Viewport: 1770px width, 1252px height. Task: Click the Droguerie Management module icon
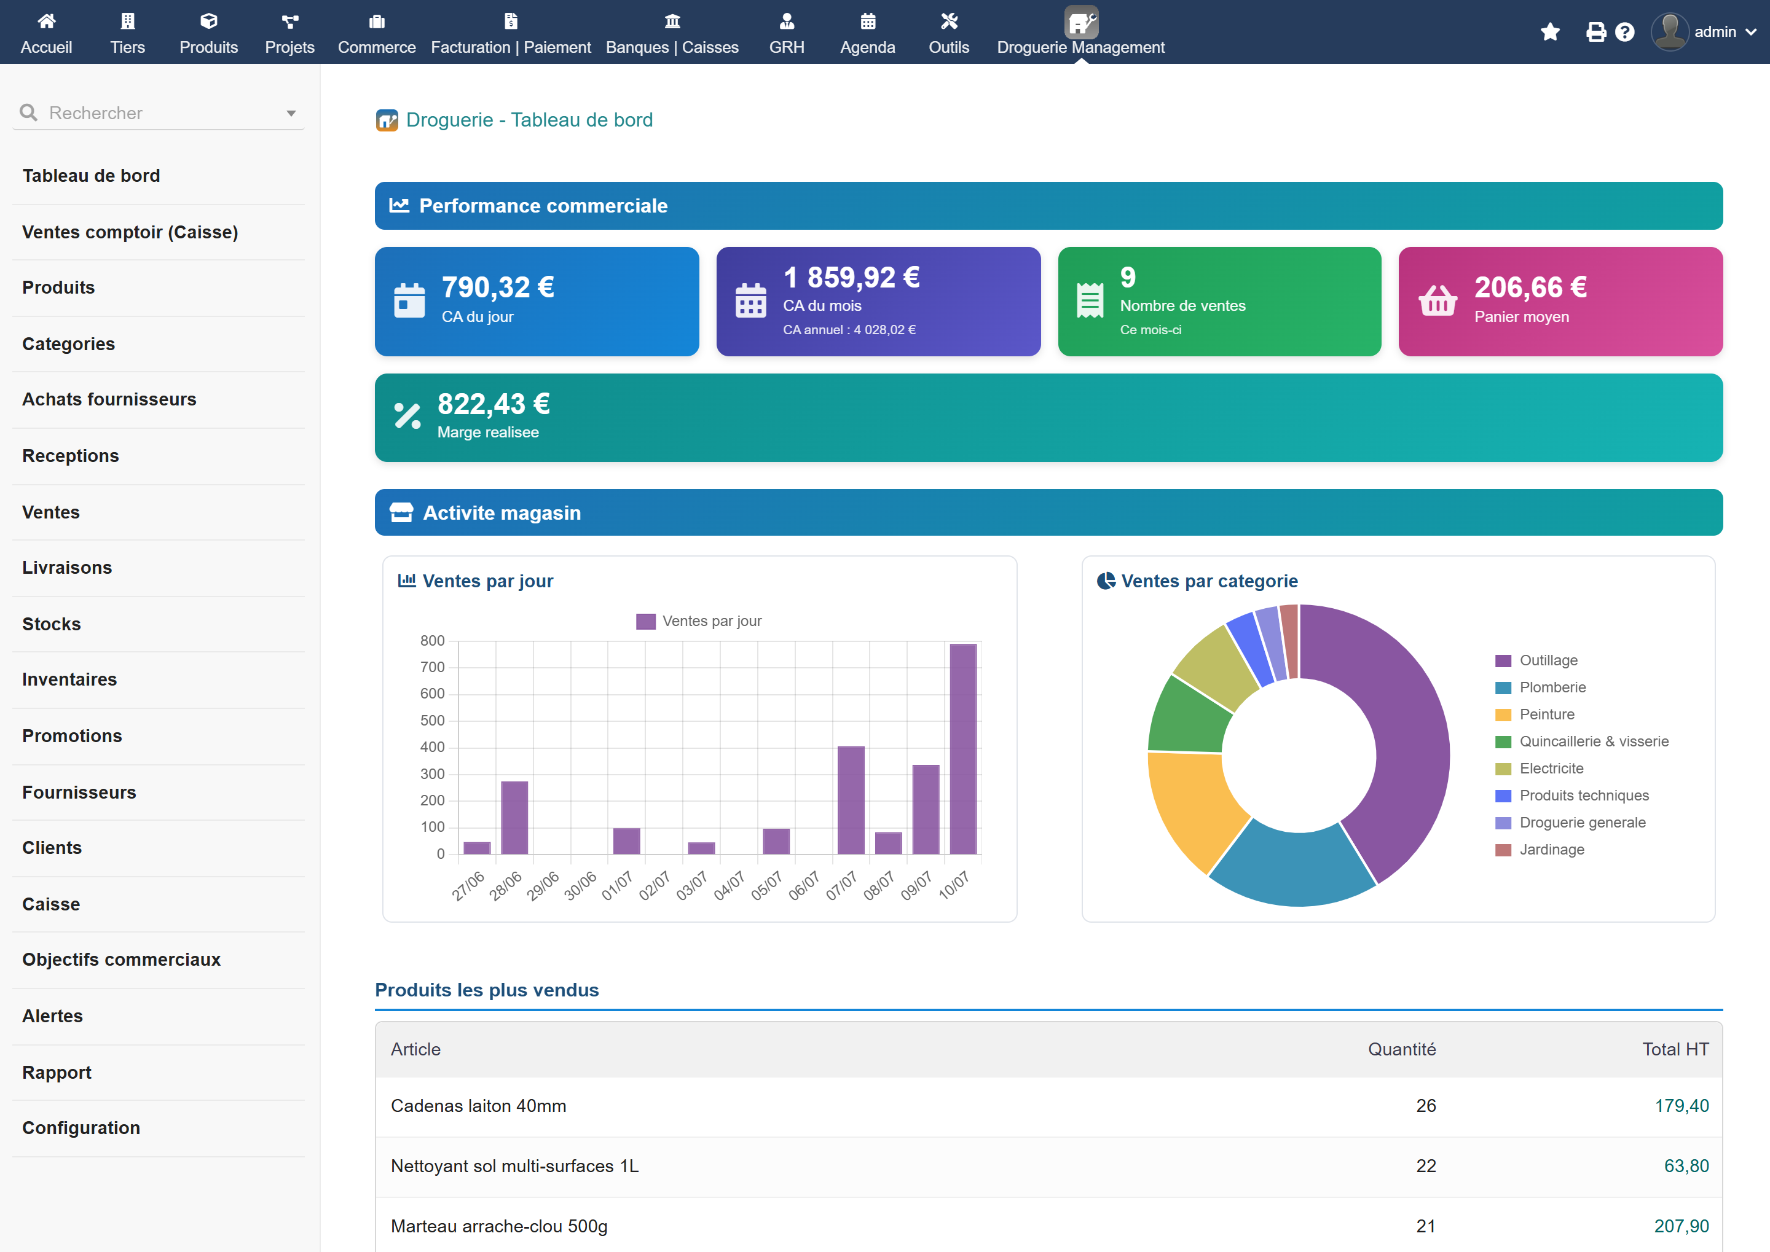[x=1080, y=22]
